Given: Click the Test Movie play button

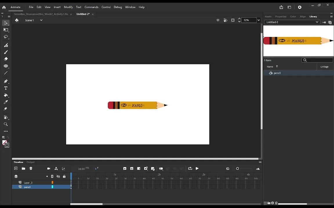Looking at the screenshot, I should pos(299,7).
